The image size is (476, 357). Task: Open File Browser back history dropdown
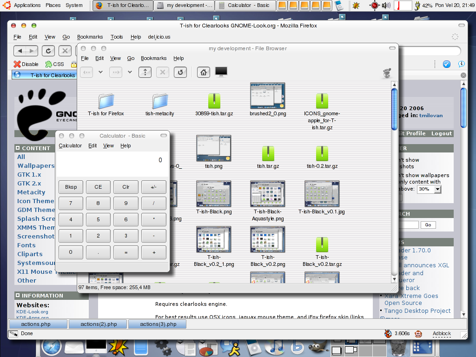click(100, 72)
